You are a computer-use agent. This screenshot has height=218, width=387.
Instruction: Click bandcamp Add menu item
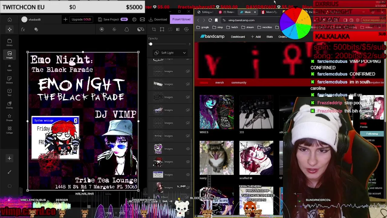pos(256,37)
